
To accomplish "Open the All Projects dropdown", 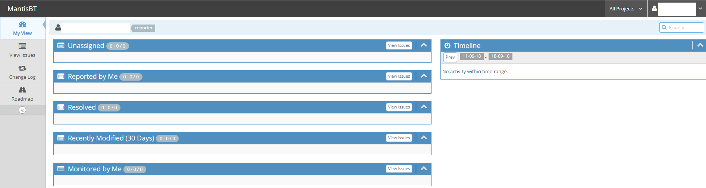I will point(626,9).
